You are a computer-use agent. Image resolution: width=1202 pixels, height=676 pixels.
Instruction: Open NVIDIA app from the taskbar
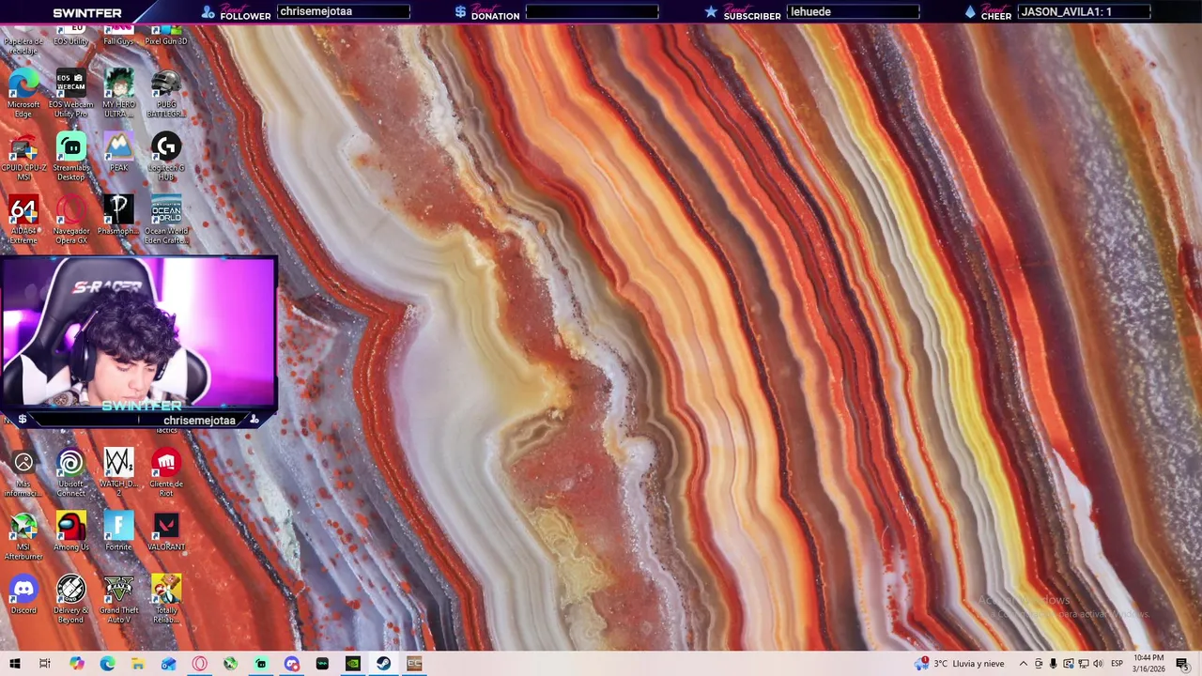tap(352, 664)
